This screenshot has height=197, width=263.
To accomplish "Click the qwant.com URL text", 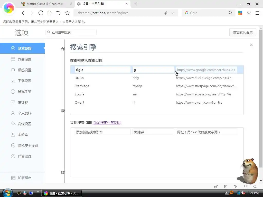I will coord(199,103).
